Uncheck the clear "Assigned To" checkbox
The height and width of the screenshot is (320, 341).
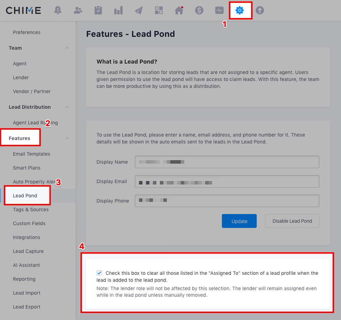click(x=100, y=273)
